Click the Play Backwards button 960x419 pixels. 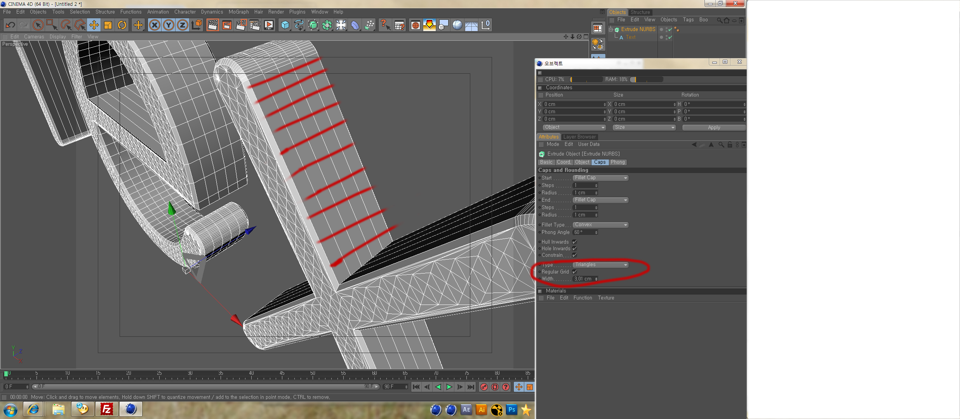[438, 387]
